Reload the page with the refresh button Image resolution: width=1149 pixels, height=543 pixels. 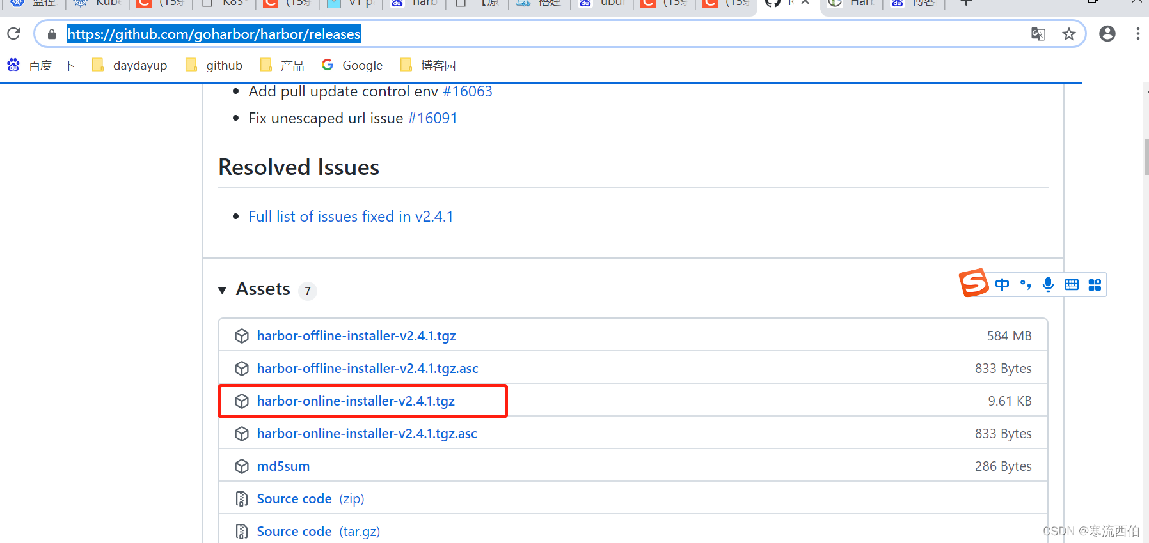pyautogui.click(x=14, y=34)
